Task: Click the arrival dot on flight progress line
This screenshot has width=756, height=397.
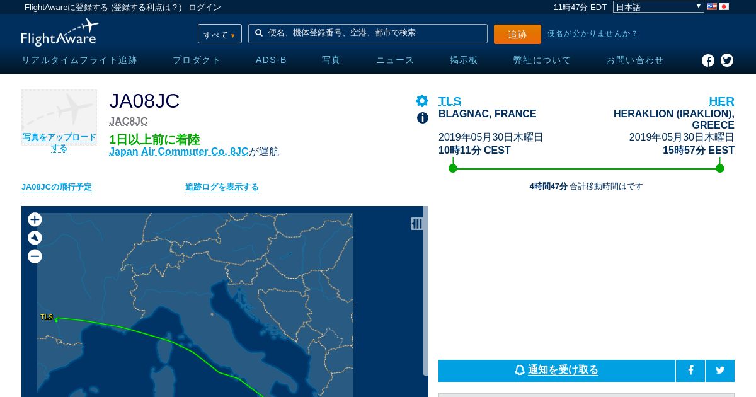Action: point(720,168)
